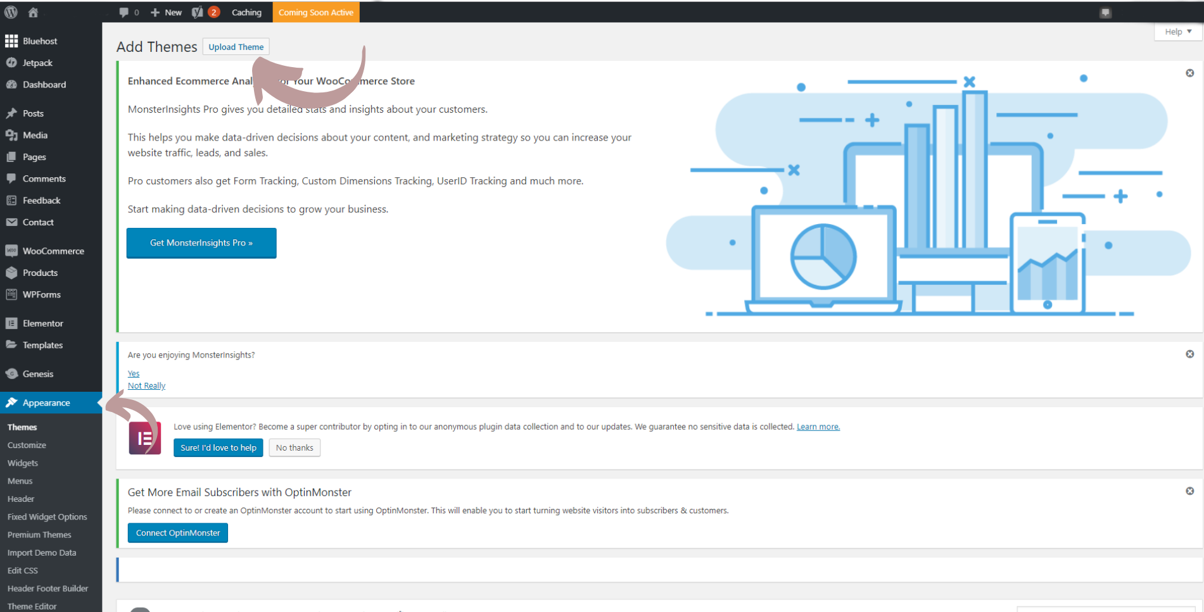
Task: Open the Customize submenu item
Action: point(27,445)
